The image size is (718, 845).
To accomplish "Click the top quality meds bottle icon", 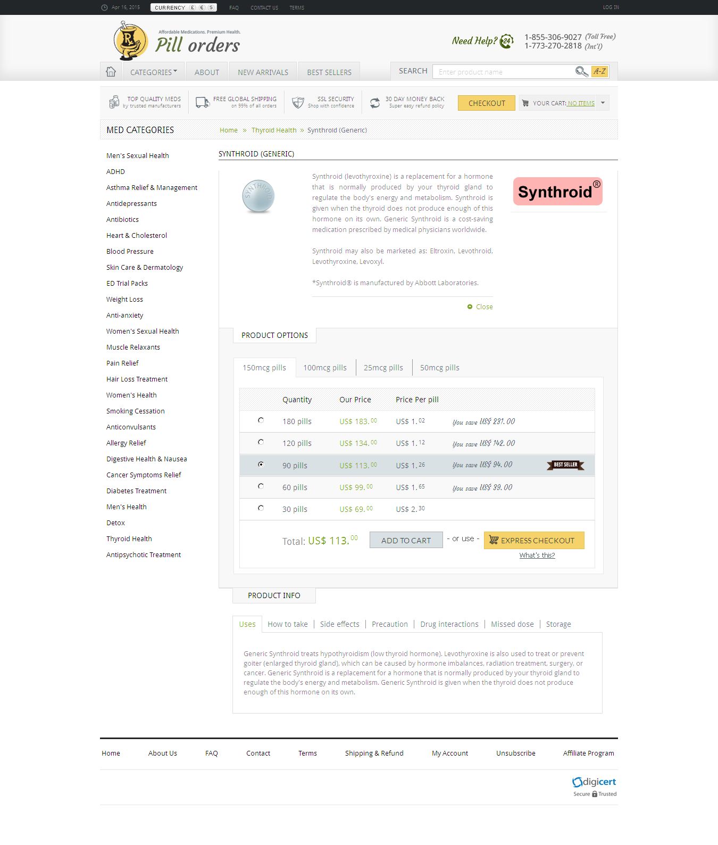I will [x=114, y=102].
